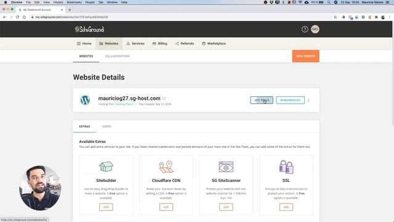Click the Wi-Fi icon in menu bar

point(300,2)
